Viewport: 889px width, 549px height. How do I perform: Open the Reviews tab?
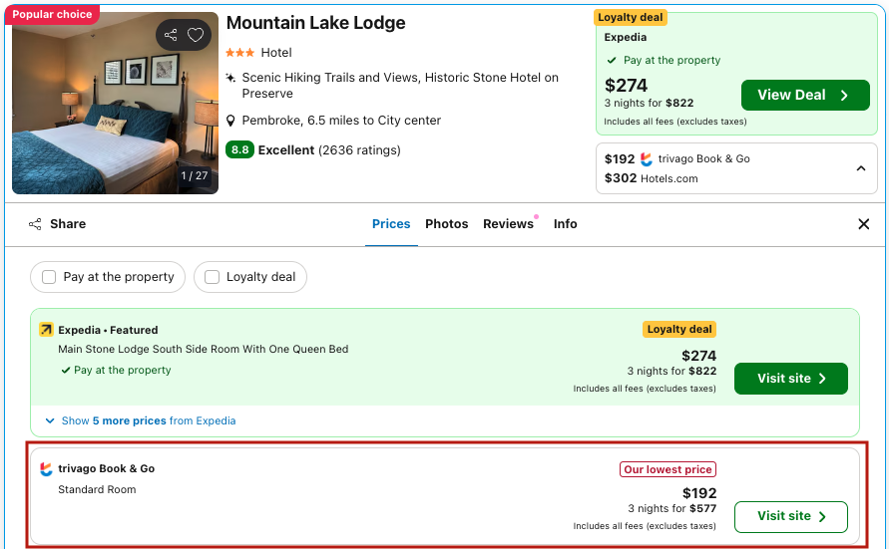[x=508, y=224]
